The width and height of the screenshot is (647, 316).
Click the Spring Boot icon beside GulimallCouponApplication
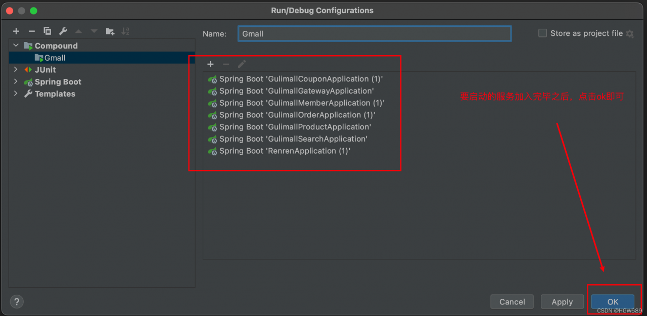tap(212, 79)
